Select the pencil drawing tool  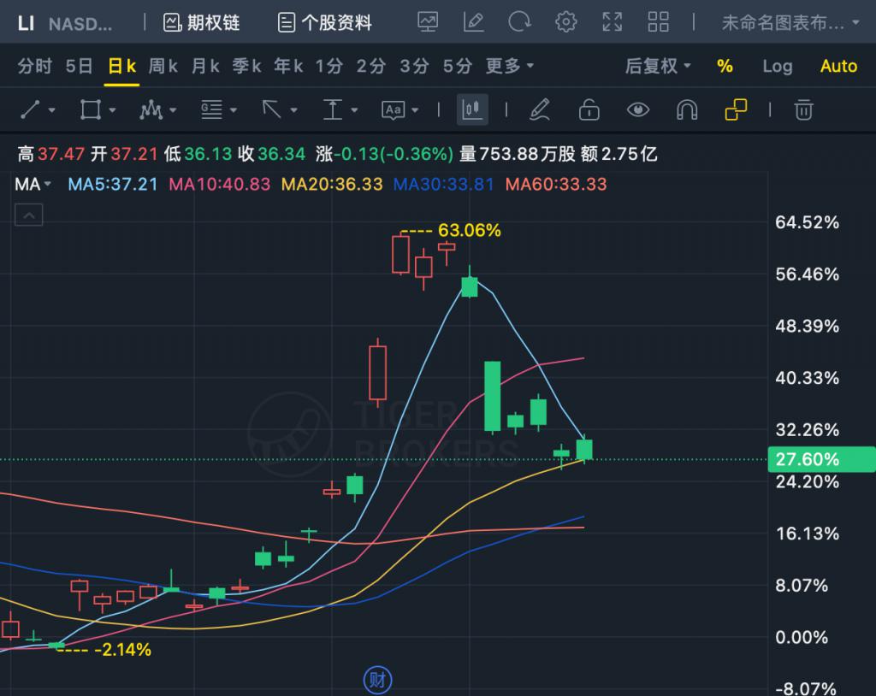[539, 109]
